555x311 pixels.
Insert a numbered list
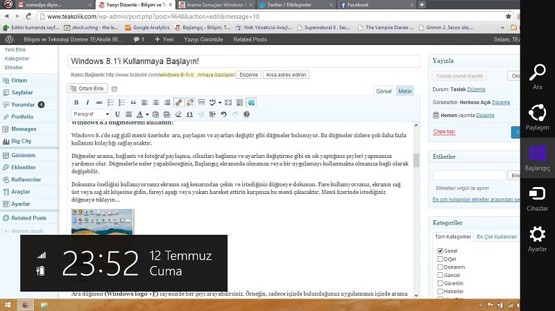[122, 103]
